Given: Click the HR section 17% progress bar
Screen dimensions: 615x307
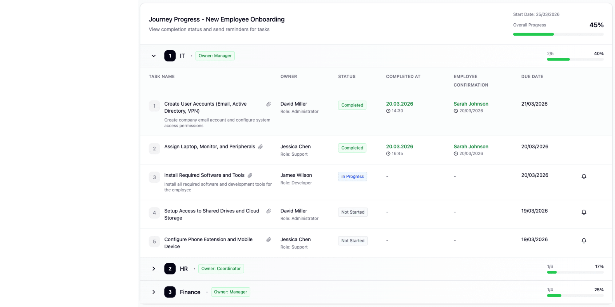Looking at the screenshot, I should [575, 272].
